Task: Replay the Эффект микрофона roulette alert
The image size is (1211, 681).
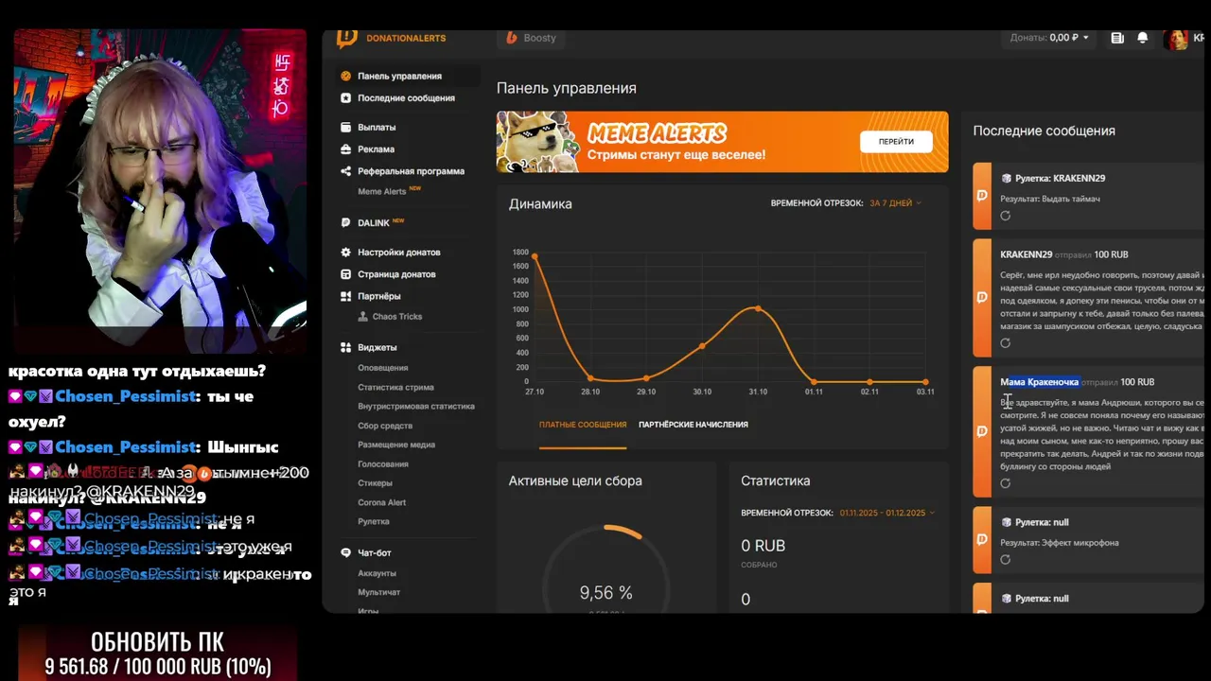Action: pyautogui.click(x=1006, y=560)
